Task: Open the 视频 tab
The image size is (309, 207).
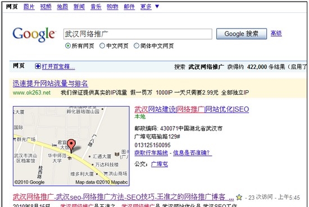Action: 46,7
